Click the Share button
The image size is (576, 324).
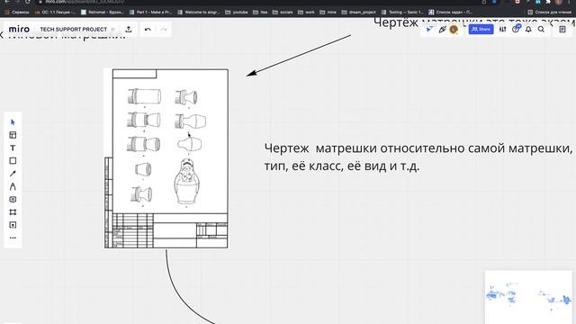click(x=481, y=30)
